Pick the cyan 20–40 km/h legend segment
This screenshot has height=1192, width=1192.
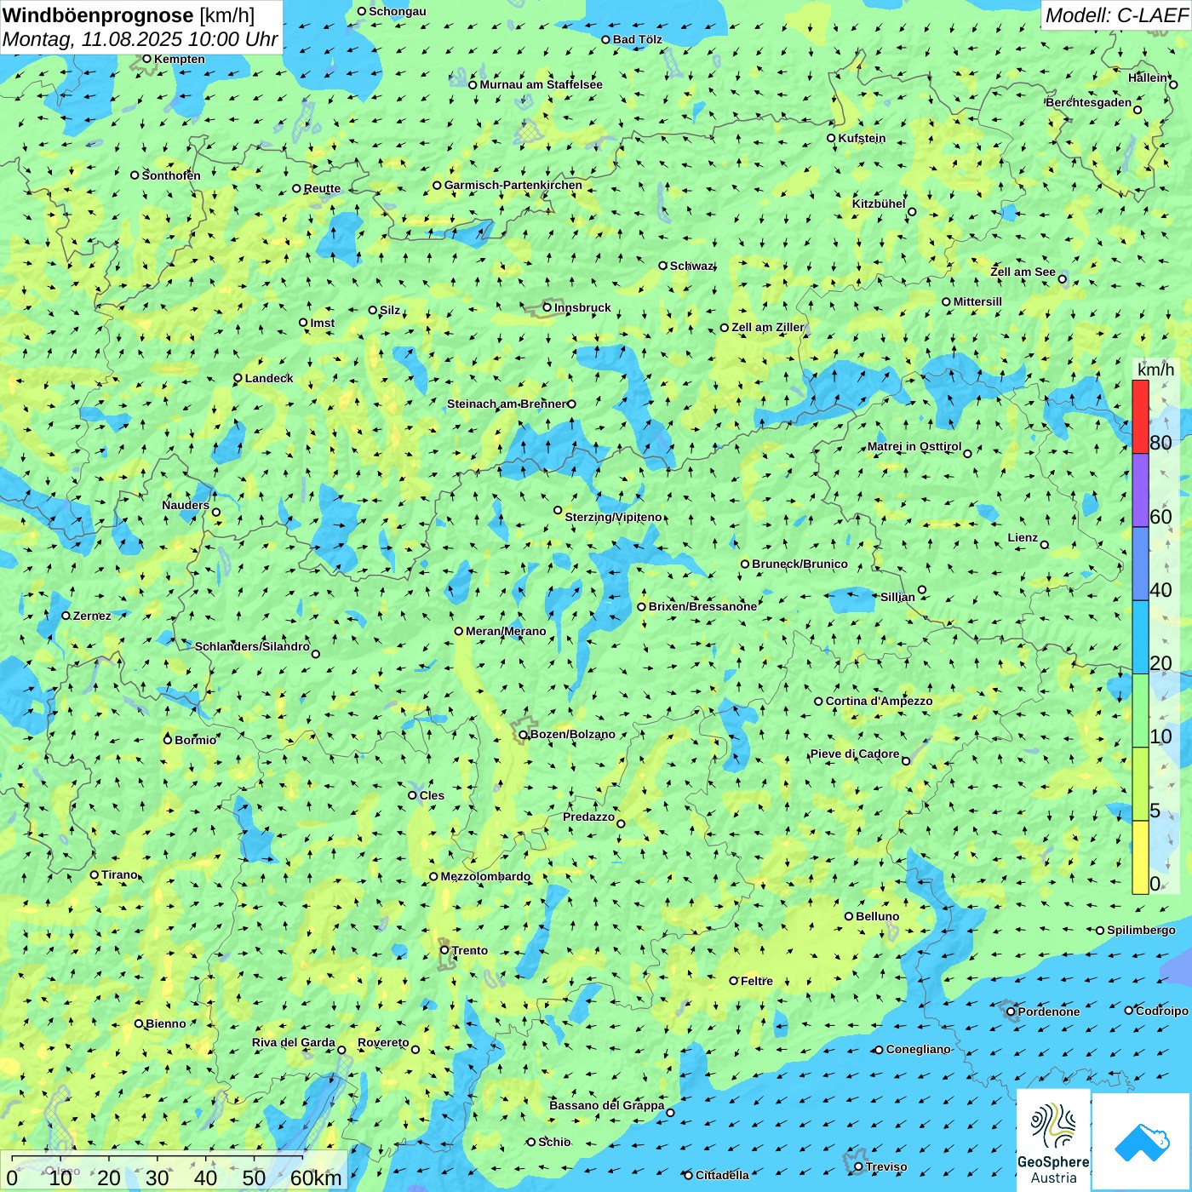(1140, 638)
